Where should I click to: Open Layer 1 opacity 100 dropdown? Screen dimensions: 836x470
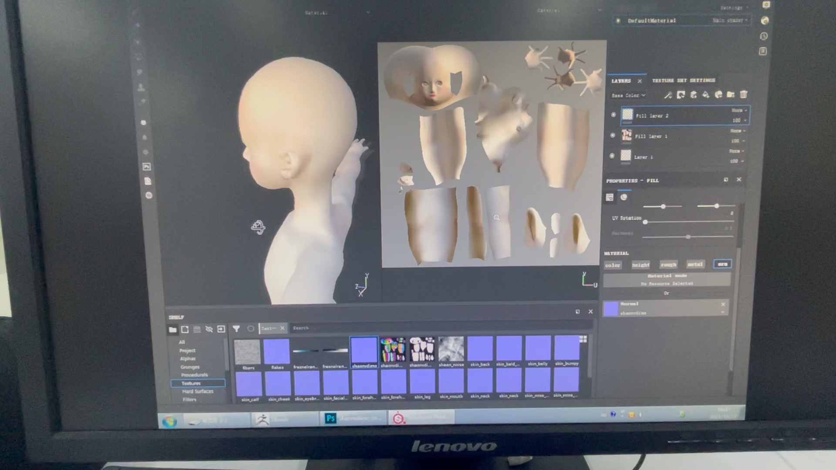[737, 161]
